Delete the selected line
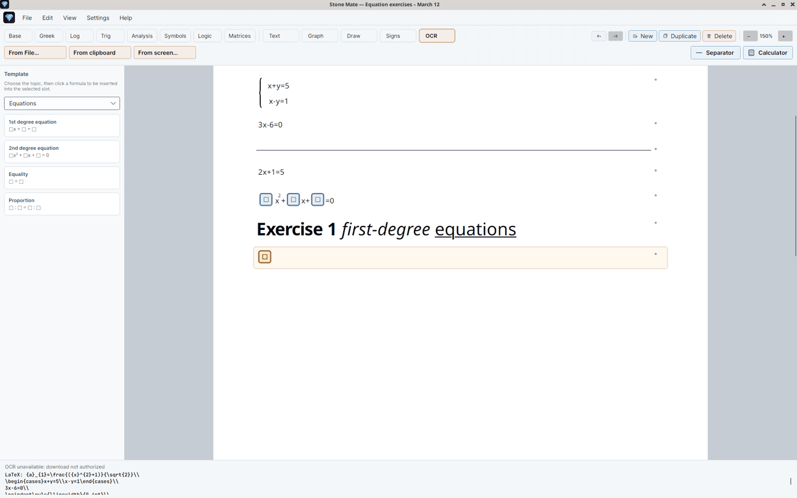 click(x=719, y=36)
